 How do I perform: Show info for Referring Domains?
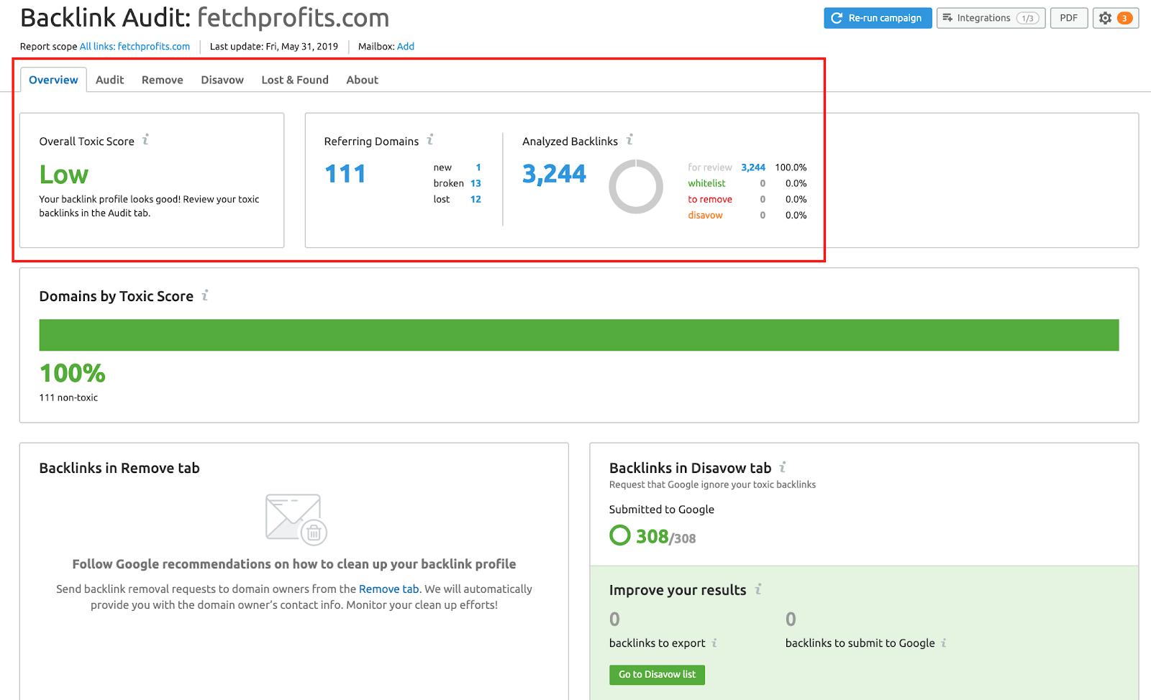click(x=430, y=139)
